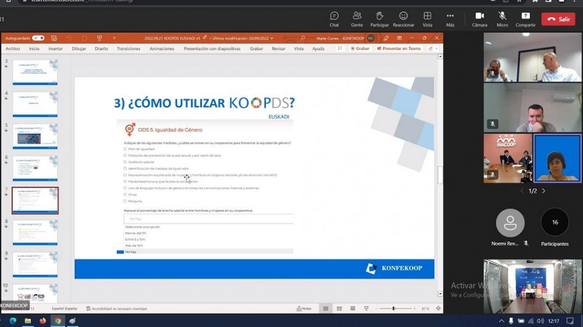Click the comments icon in the ribbon

point(340,49)
